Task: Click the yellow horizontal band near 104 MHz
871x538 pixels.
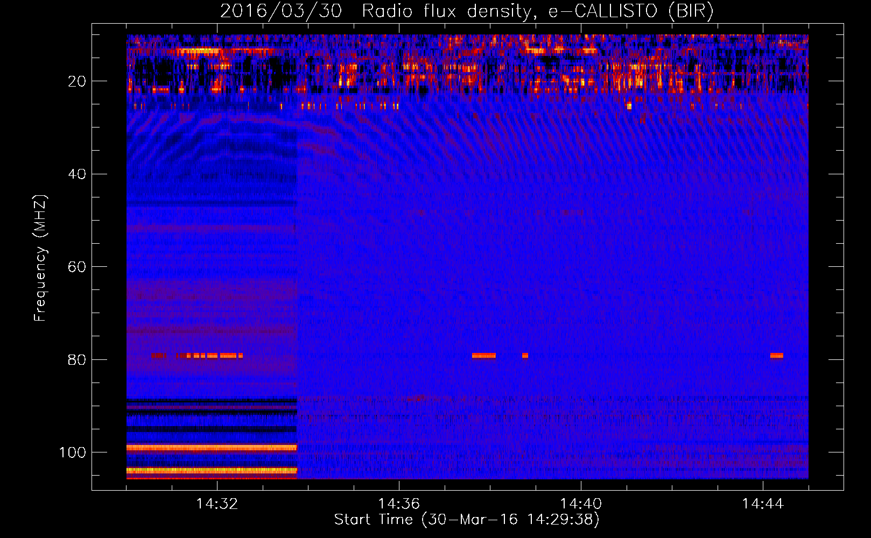Action: point(212,470)
